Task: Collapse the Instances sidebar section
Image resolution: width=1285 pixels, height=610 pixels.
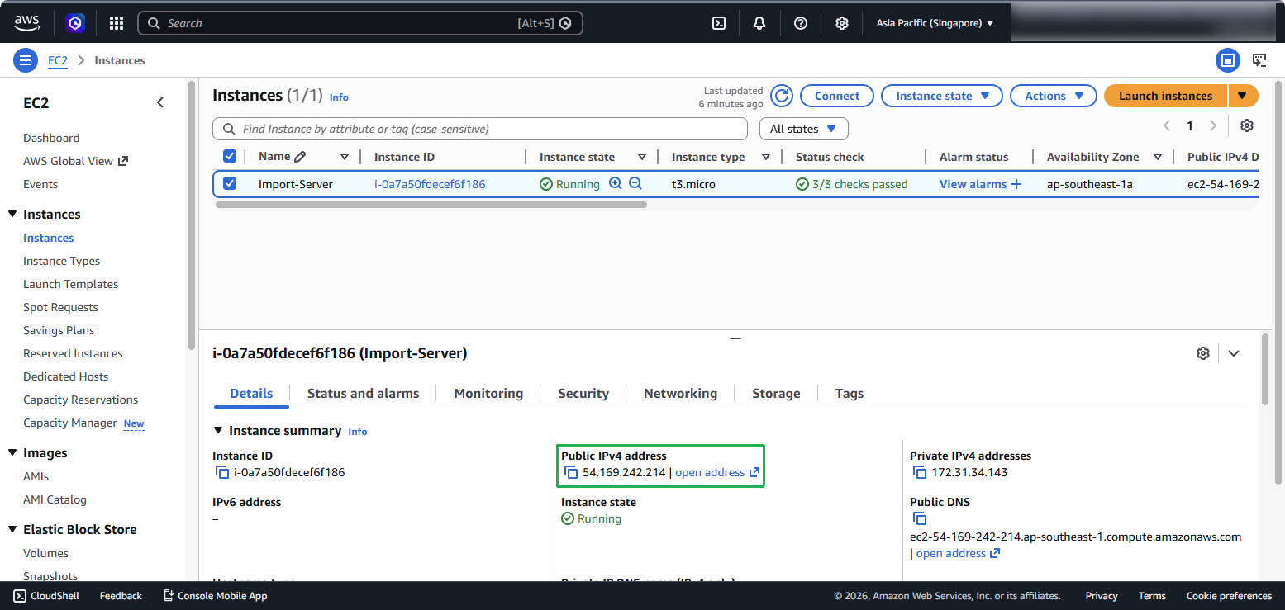Action: [12, 215]
